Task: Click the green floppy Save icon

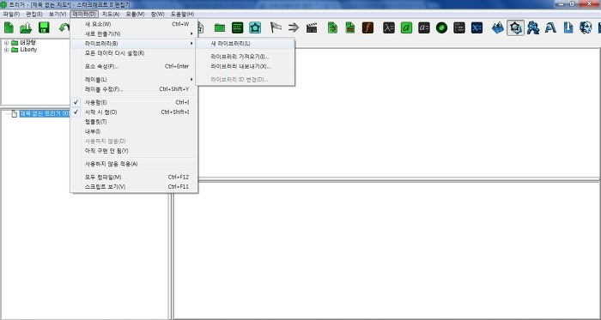Action: pyautogui.click(x=45, y=27)
